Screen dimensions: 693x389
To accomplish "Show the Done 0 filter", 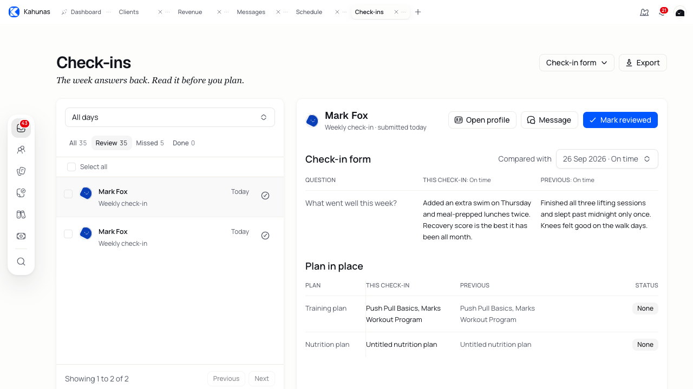I will pyautogui.click(x=184, y=143).
